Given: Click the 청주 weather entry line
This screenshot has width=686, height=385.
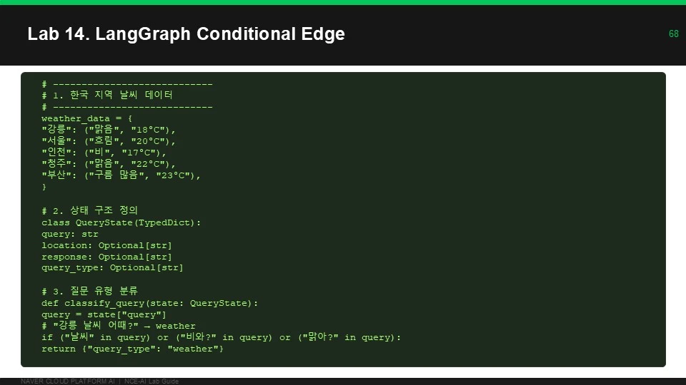Looking at the screenshot, I should tap(108, 164).
